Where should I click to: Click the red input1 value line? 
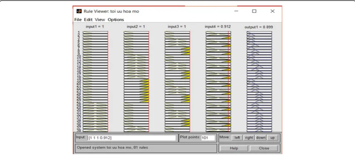point(108,81)
